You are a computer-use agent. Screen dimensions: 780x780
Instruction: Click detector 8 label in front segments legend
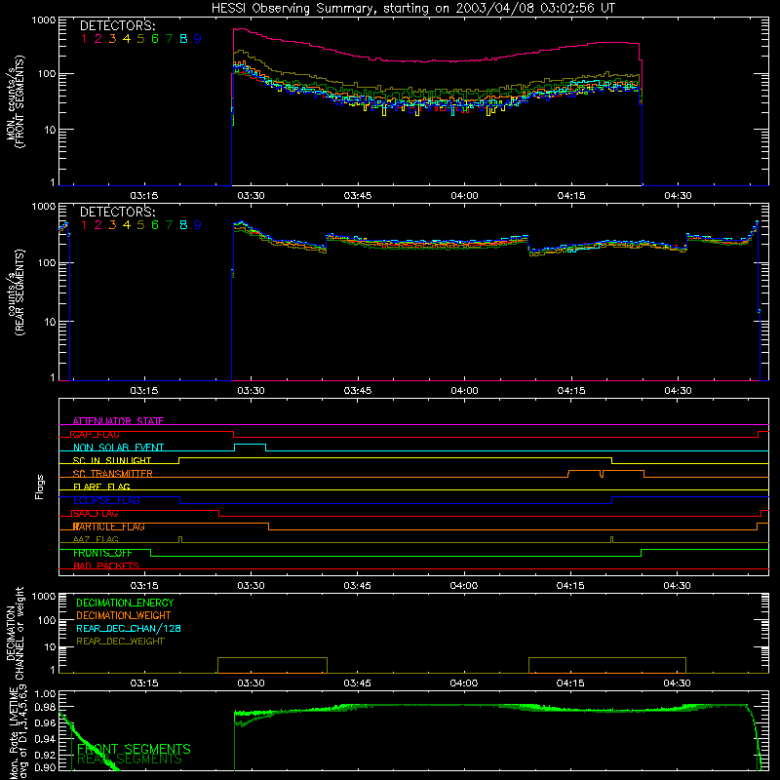[x=183, y=39]
